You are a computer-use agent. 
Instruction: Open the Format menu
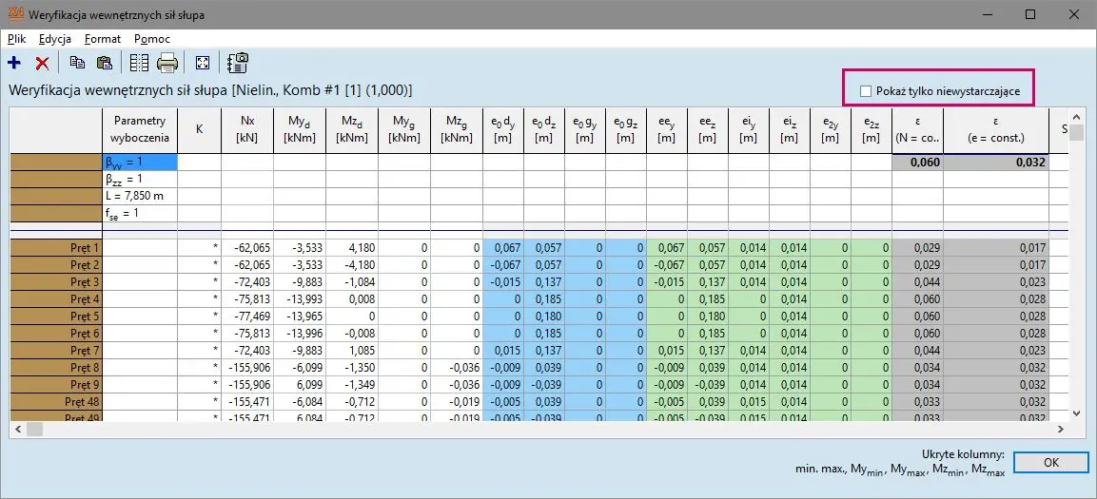tap(102, 39)
